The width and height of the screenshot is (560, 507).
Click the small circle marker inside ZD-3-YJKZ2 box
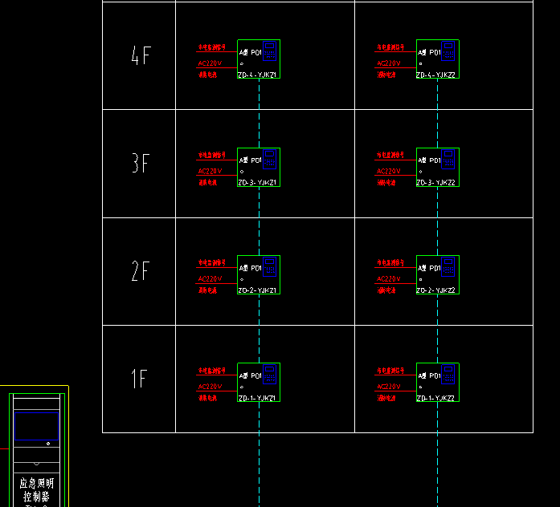[x=421, y=172]
